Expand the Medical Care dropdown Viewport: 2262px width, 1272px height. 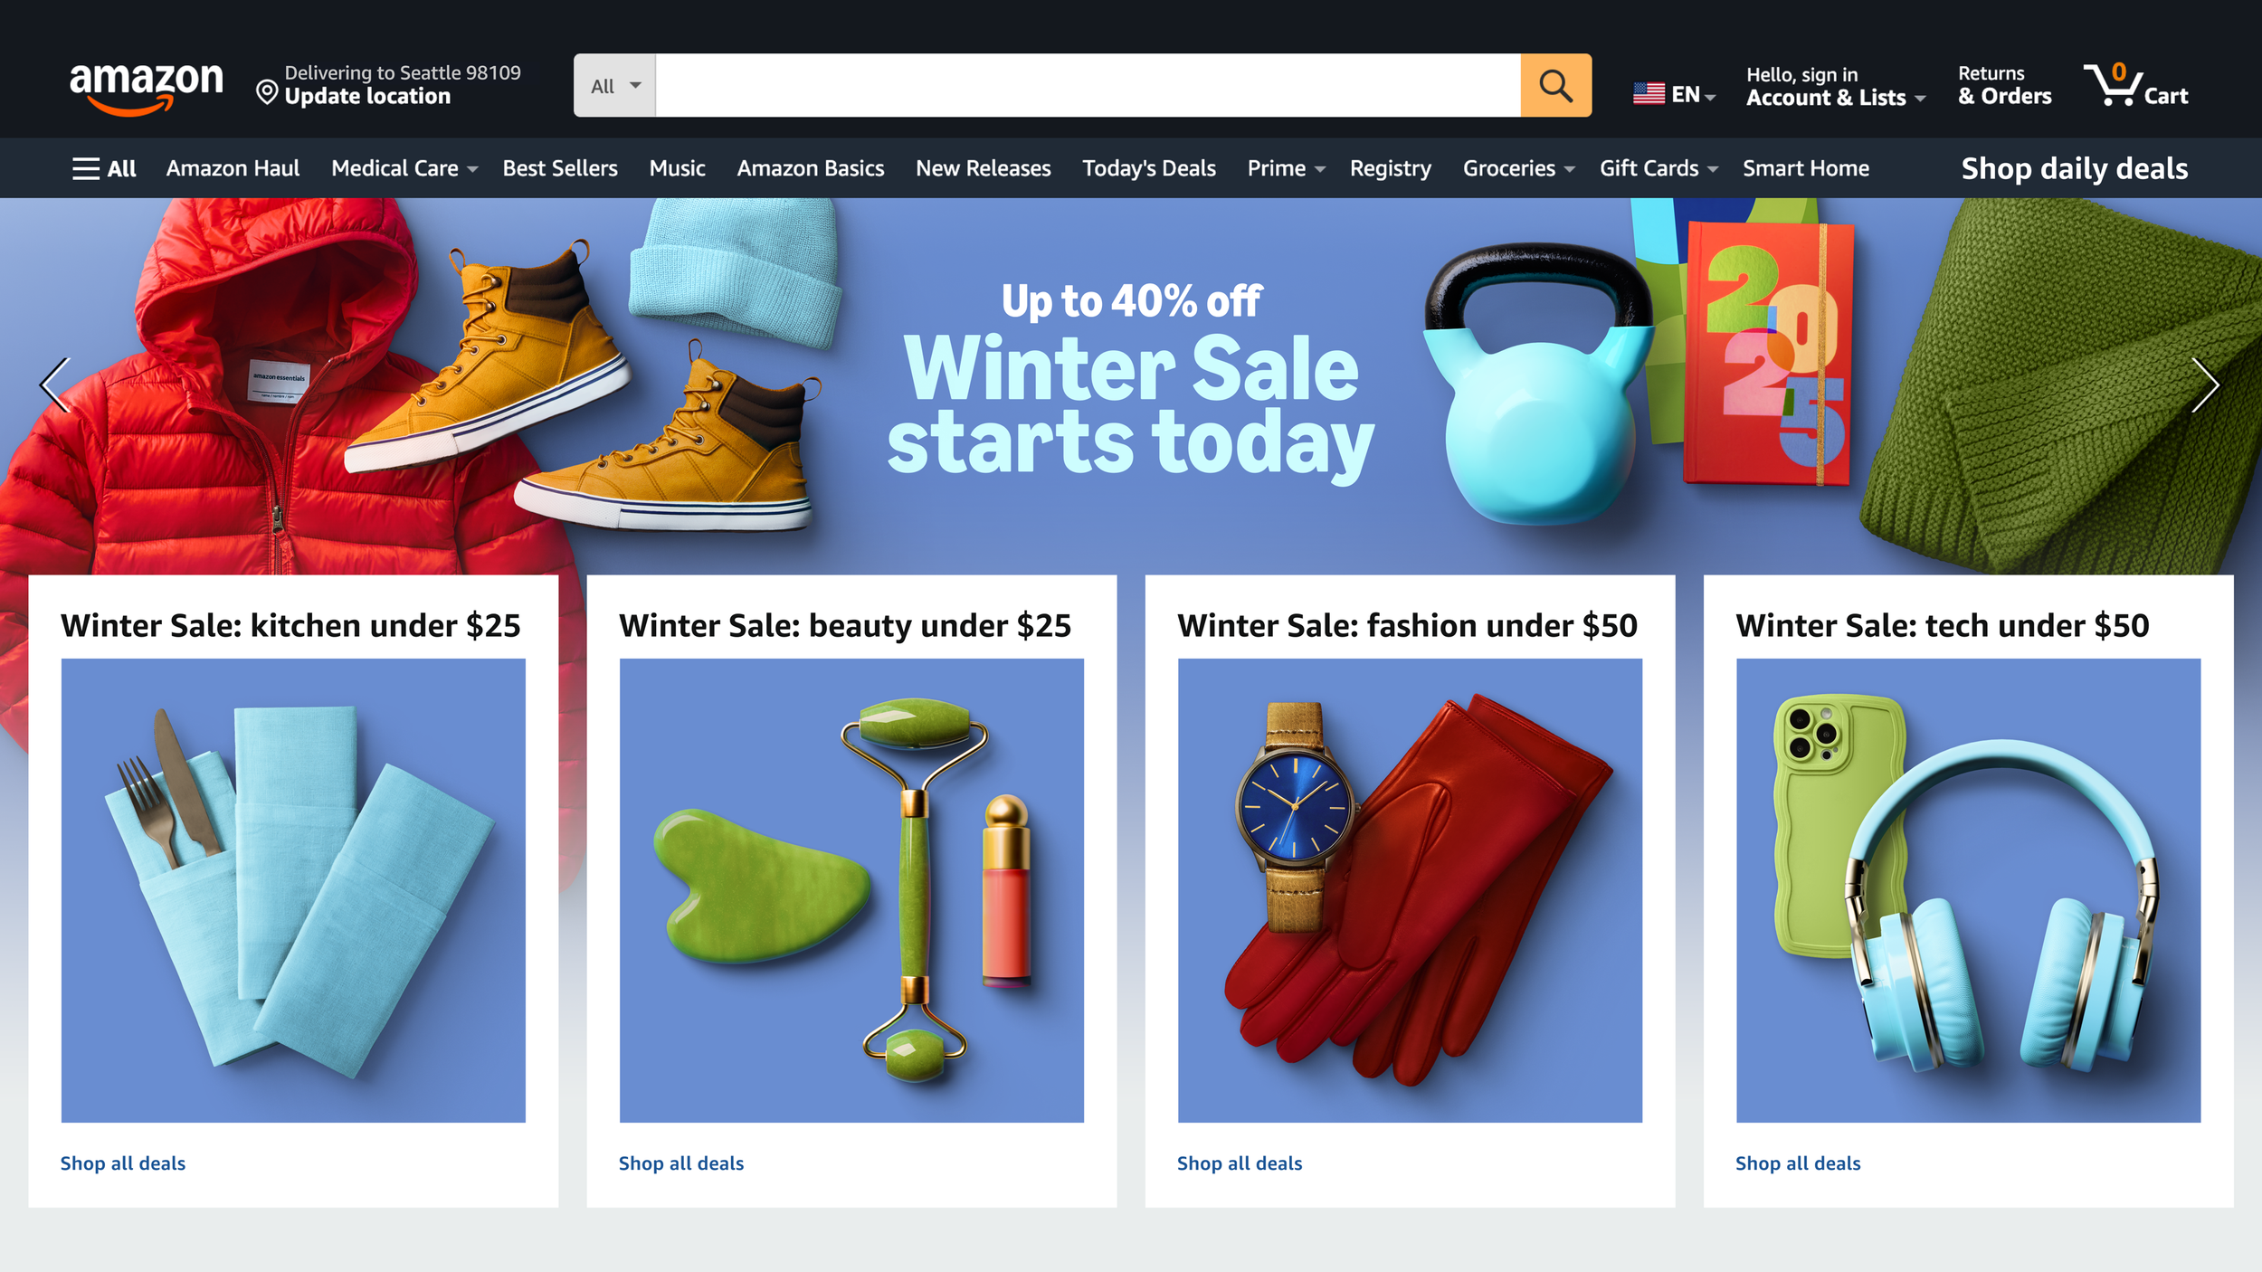click(x=404, y=168)
